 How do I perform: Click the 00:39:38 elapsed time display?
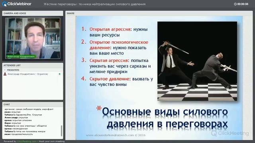click(243, 4)
